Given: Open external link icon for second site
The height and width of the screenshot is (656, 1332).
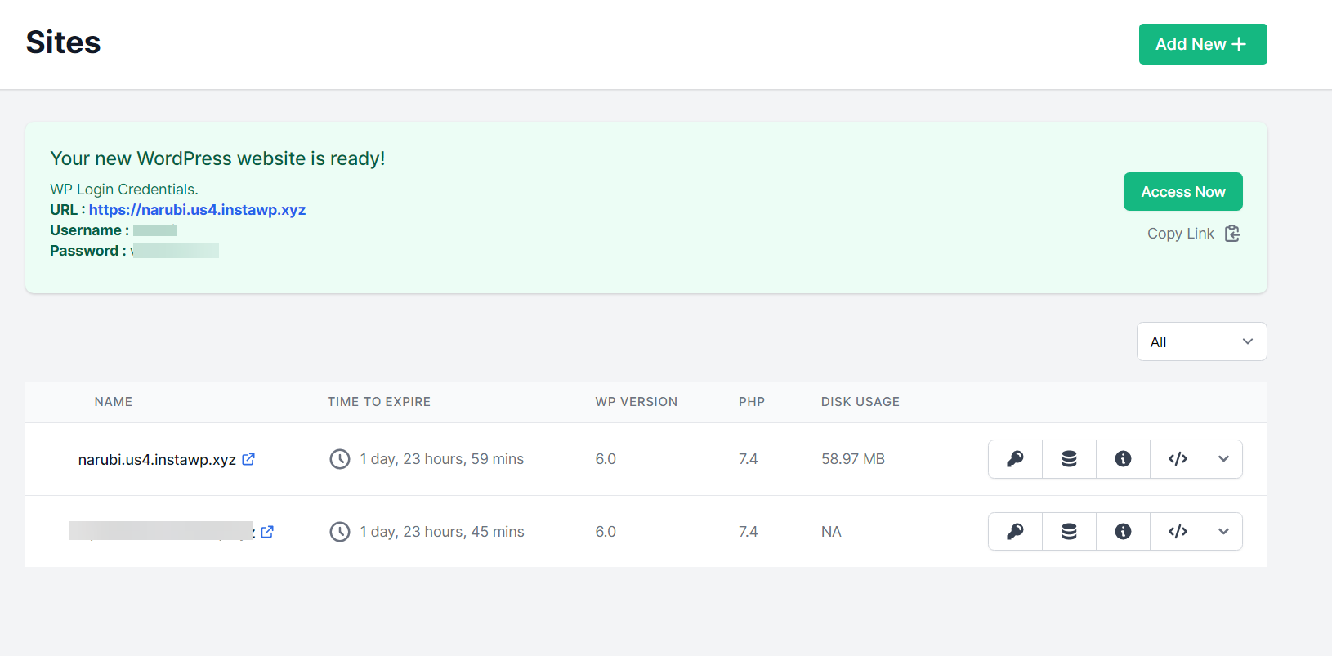Looking at the screenshot, I should (x=267, y=532).
